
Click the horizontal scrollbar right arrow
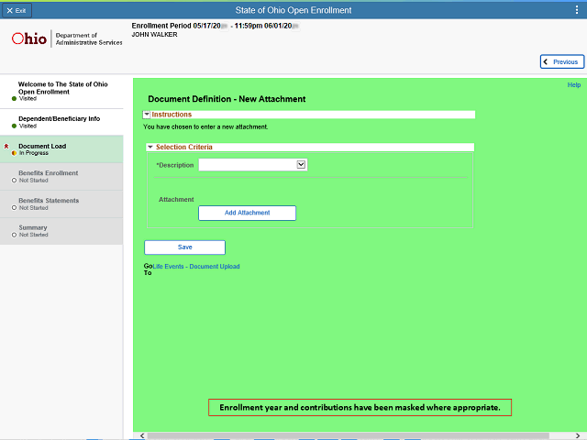(x=578, y=435)
